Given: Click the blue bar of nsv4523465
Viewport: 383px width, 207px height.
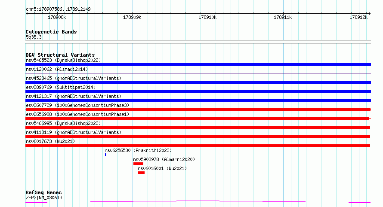Looking at the screenshot, I should [x=198, y=82].
